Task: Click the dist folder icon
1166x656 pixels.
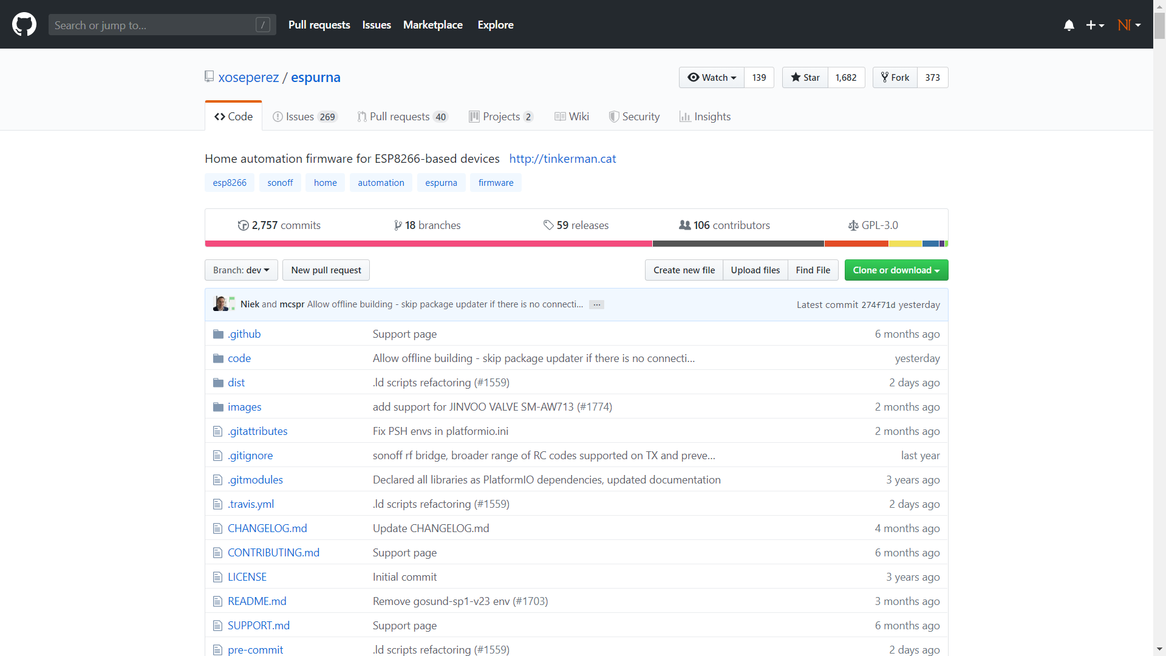Action: [218, 383]
